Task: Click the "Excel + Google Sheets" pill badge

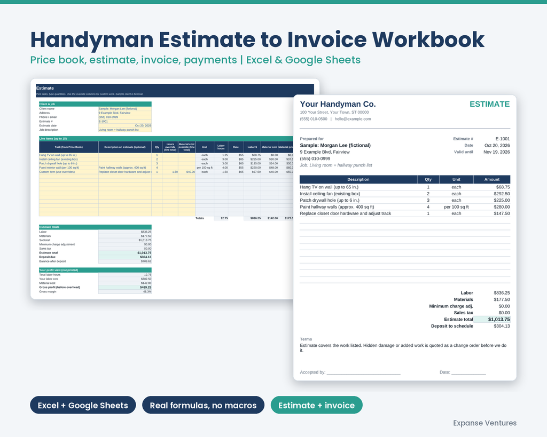Action: click(x=83, y=405)
